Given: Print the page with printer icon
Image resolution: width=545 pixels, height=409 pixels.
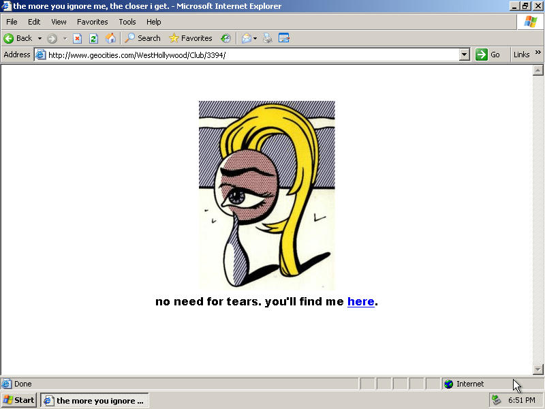Looking at the screenshot, I should pyautogui.click(x=268, y=38).
